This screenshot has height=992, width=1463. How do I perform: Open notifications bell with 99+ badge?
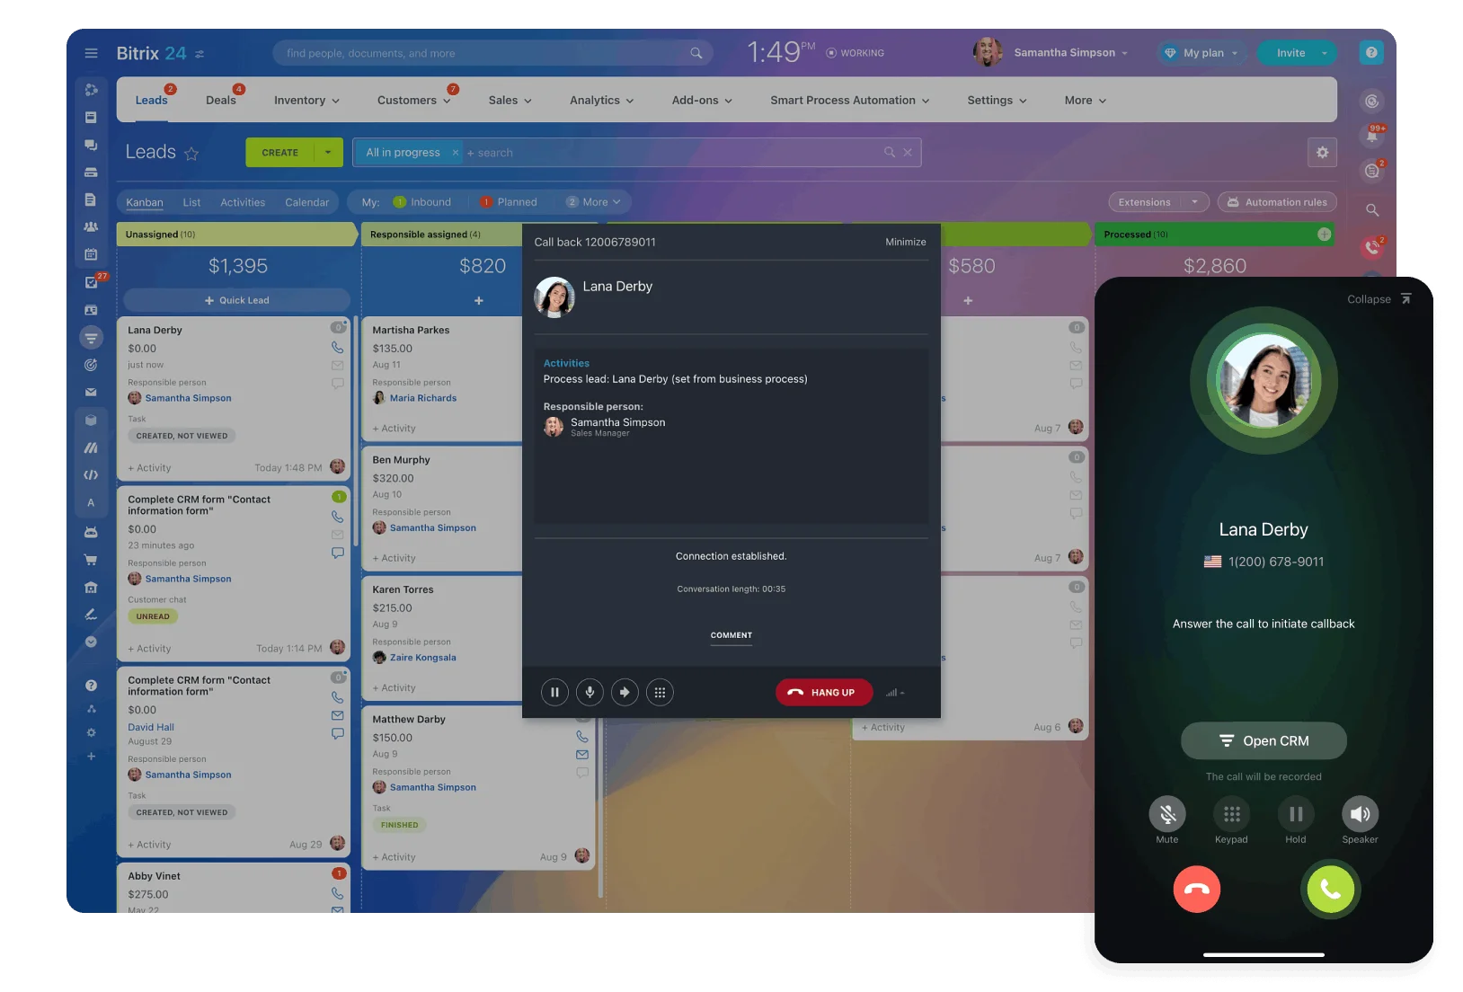pos(1372,137)
